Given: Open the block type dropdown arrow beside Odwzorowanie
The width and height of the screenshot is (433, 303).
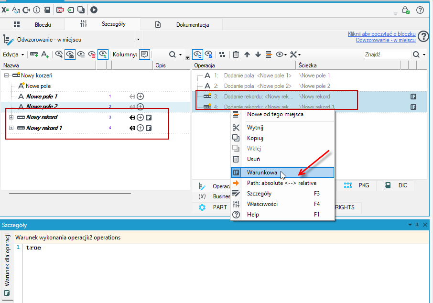Looking at the screenshot, I should (x=138, y=40).
